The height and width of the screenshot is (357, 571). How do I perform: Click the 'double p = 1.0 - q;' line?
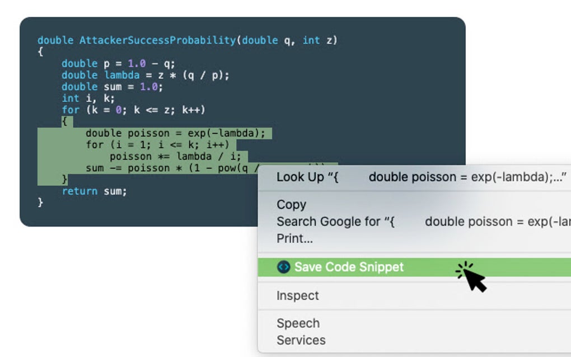(x=118, y=64)
